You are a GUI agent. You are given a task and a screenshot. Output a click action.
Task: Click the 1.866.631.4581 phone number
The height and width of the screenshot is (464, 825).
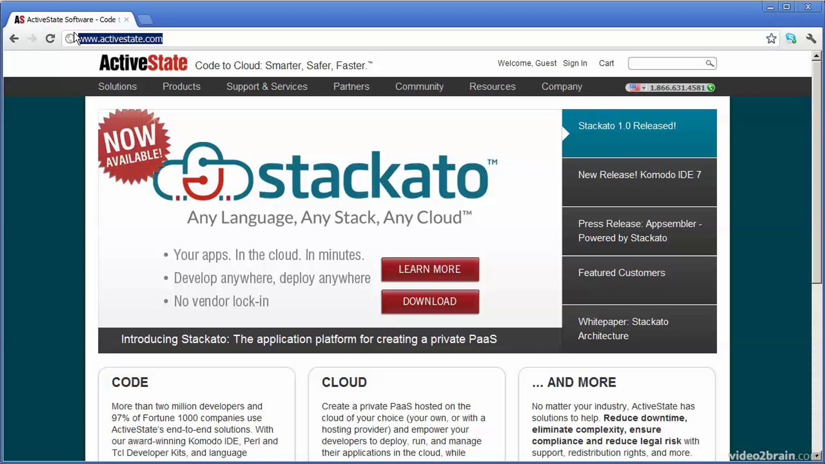pyautogui.click(x=677, y=88)
